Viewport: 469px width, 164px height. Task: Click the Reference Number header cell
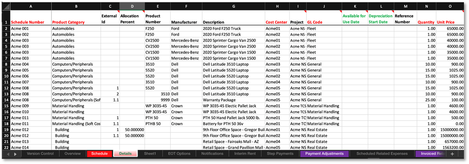click(405, 18)
